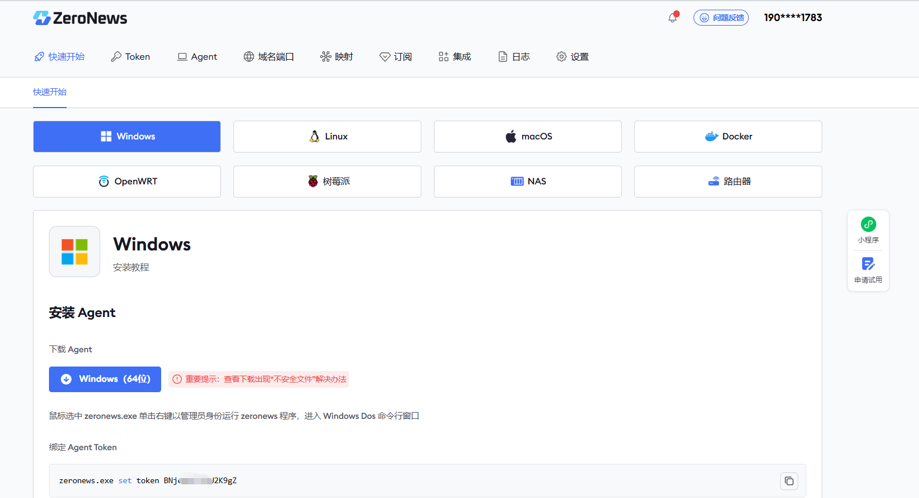Open the Token menu item

(x=130, y=57)
